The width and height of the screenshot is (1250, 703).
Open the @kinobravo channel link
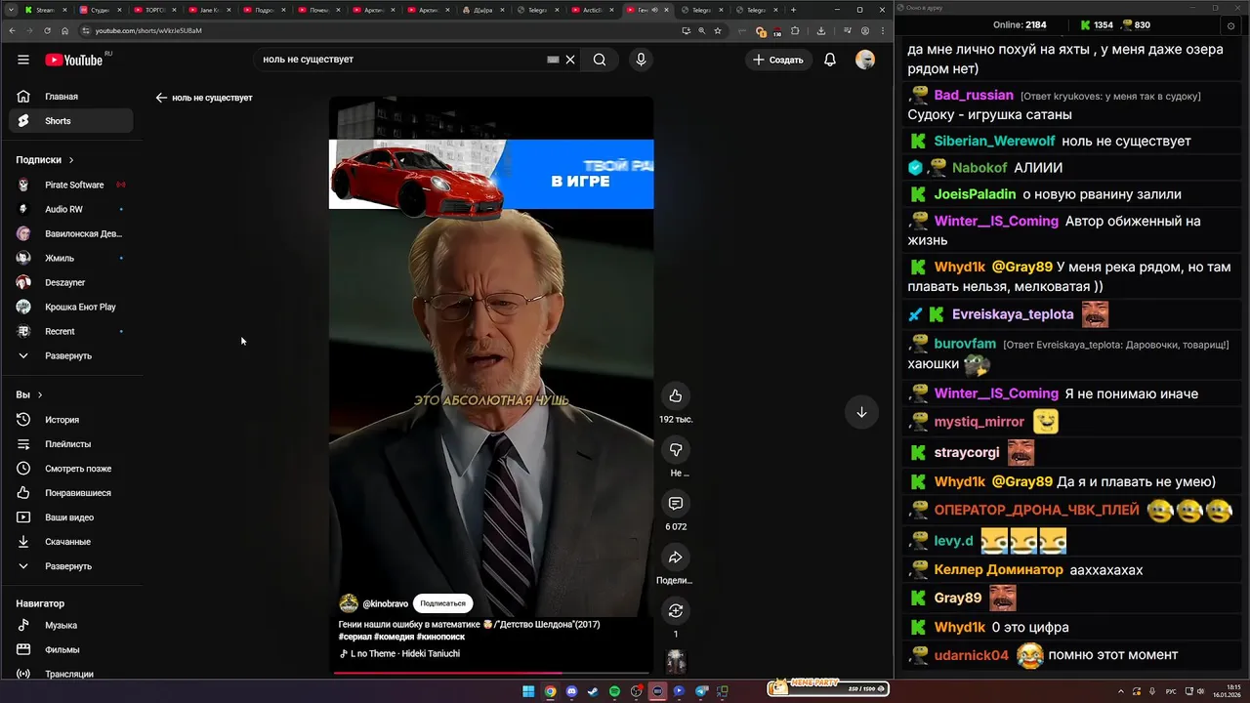pos(385,603)
